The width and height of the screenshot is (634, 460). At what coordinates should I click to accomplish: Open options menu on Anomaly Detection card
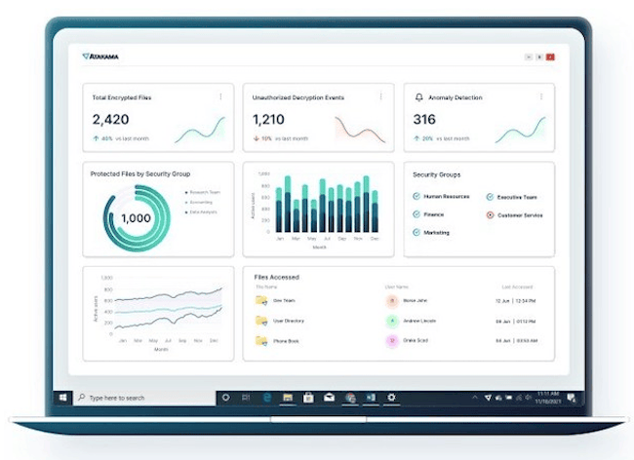542,96
